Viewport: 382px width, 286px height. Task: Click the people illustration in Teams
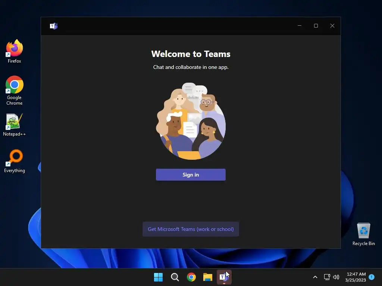191,121
